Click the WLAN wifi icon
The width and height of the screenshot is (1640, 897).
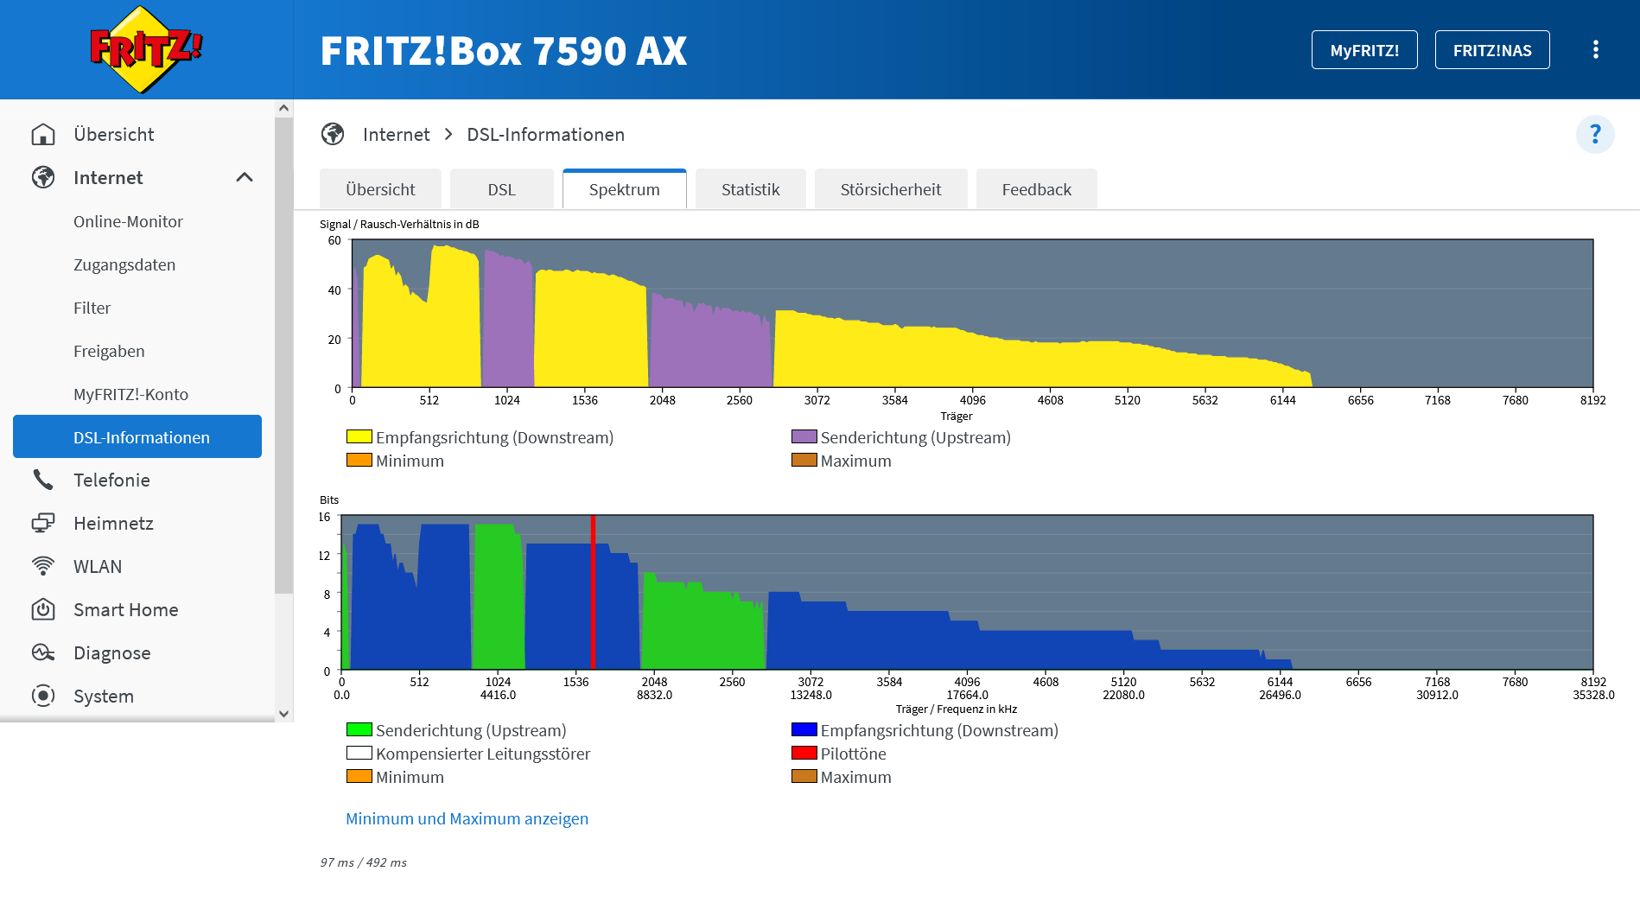click(43, 567)
